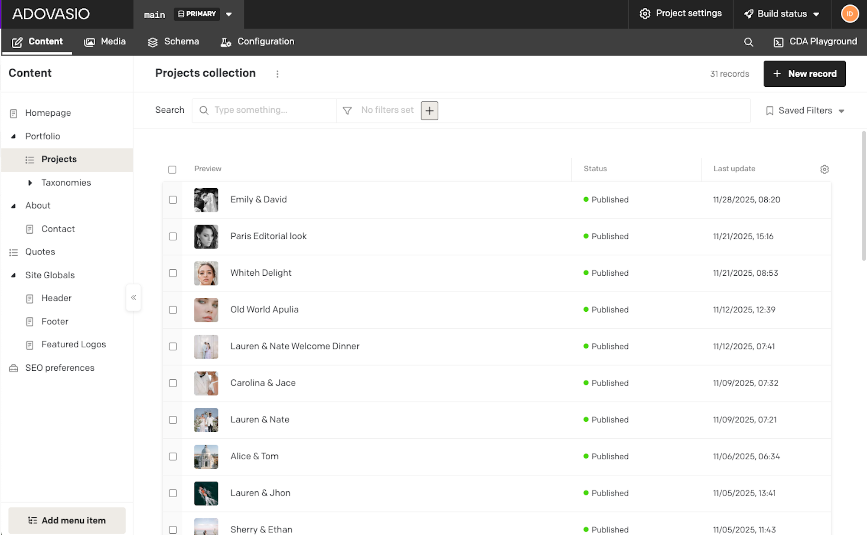Click the orange user avatar icon
The width and height of the screenshot is (867, 535).
849,14
